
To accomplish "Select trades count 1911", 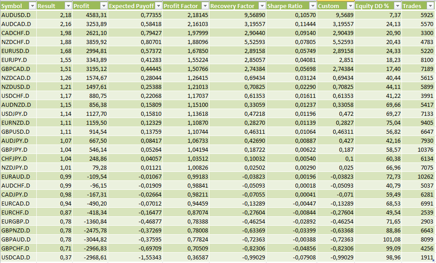I will point(418,258).
